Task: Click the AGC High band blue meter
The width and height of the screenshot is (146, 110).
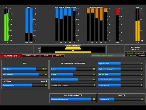Action: [x=31, y=24]
